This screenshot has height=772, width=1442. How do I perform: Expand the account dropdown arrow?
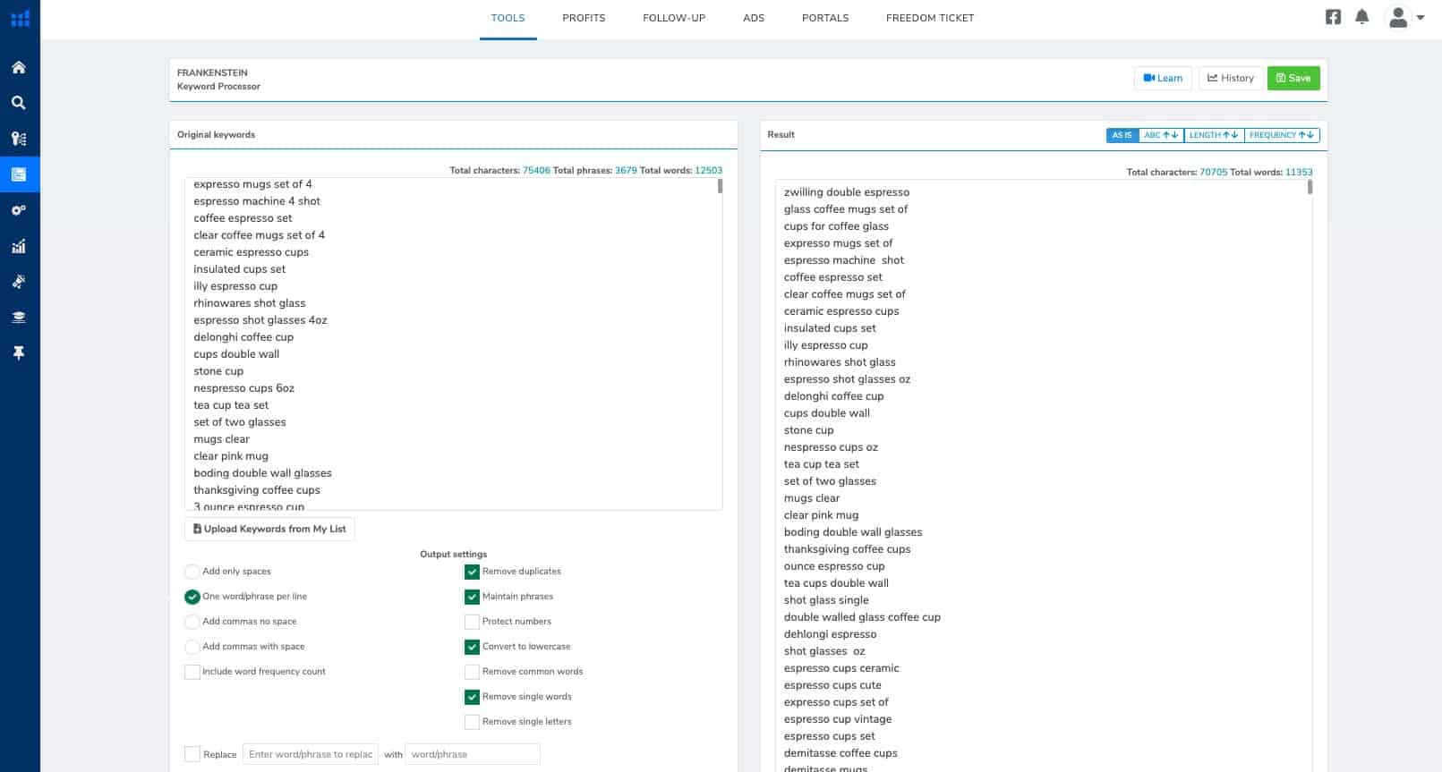[x=1421, y=17]
